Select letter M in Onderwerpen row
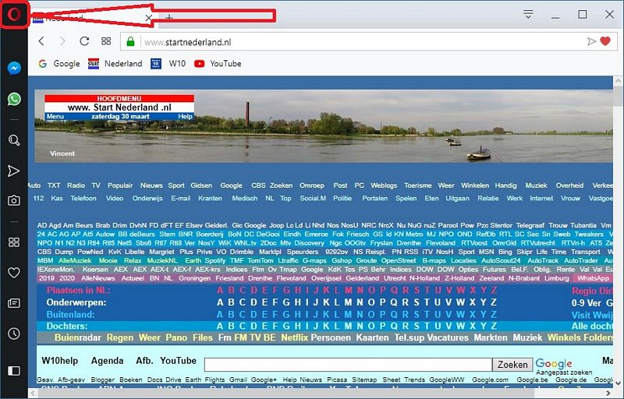Screen dimensions: 624x399 [x=348, y=302]
